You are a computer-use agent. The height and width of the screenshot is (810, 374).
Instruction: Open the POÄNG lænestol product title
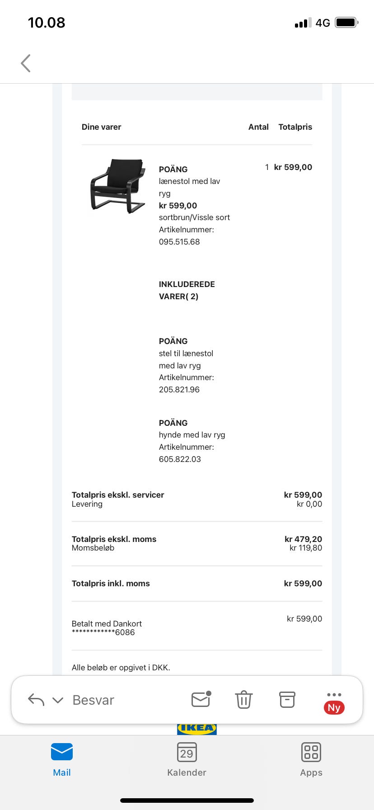click(x=173, y=170)
